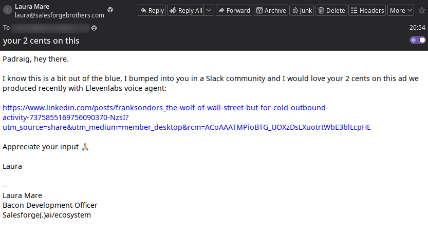Expand the More actions dropdown
Image resolution: width=428 pixels, height=236 pixels.
[x=401, y=10]
